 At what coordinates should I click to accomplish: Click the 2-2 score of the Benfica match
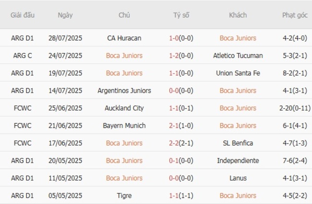173,143
